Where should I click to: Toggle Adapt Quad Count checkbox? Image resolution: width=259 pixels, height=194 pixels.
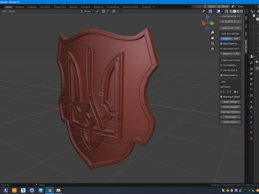[221, 44]
